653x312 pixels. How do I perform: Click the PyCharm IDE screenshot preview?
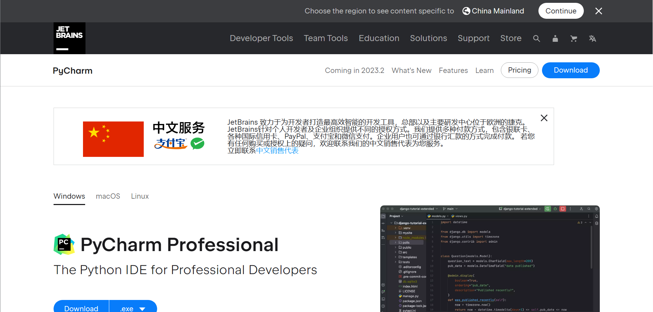click(x=490, y=259)
